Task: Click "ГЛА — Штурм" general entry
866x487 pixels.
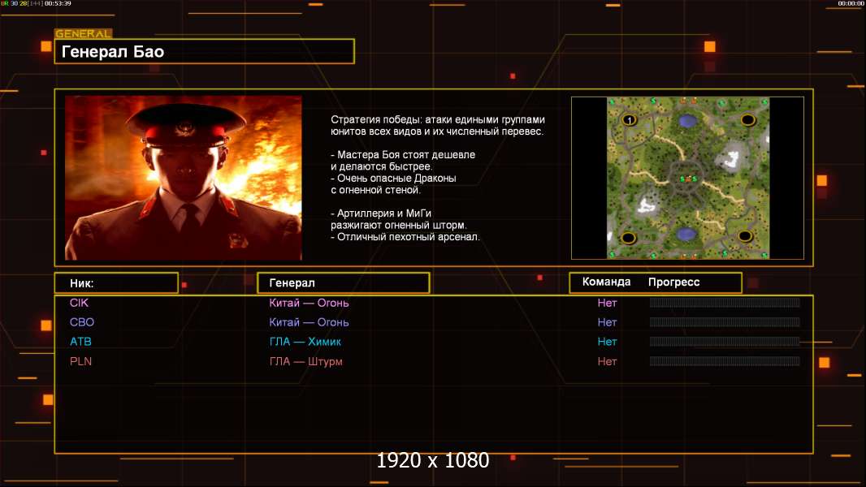Action: point(306,362)
